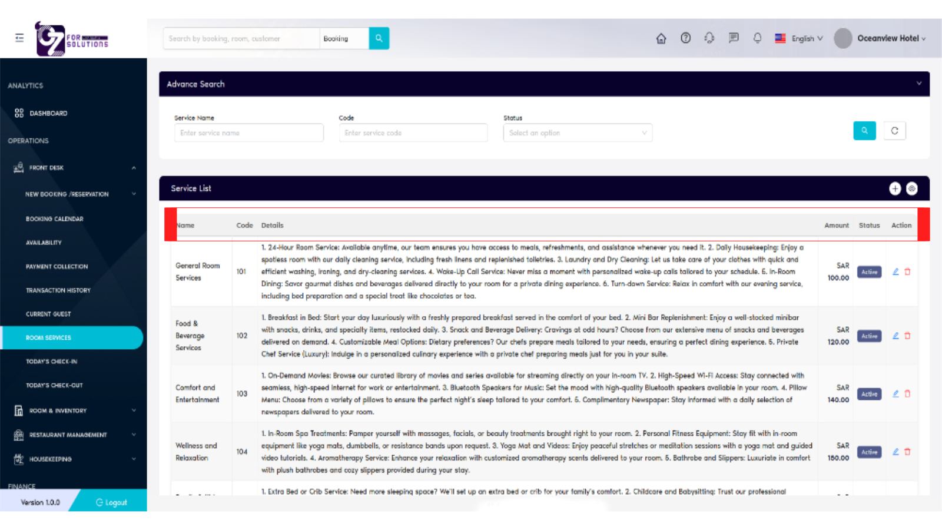The image size is (942, 530).
Task: Click the Enter service name field
Action: coord(248,132)
